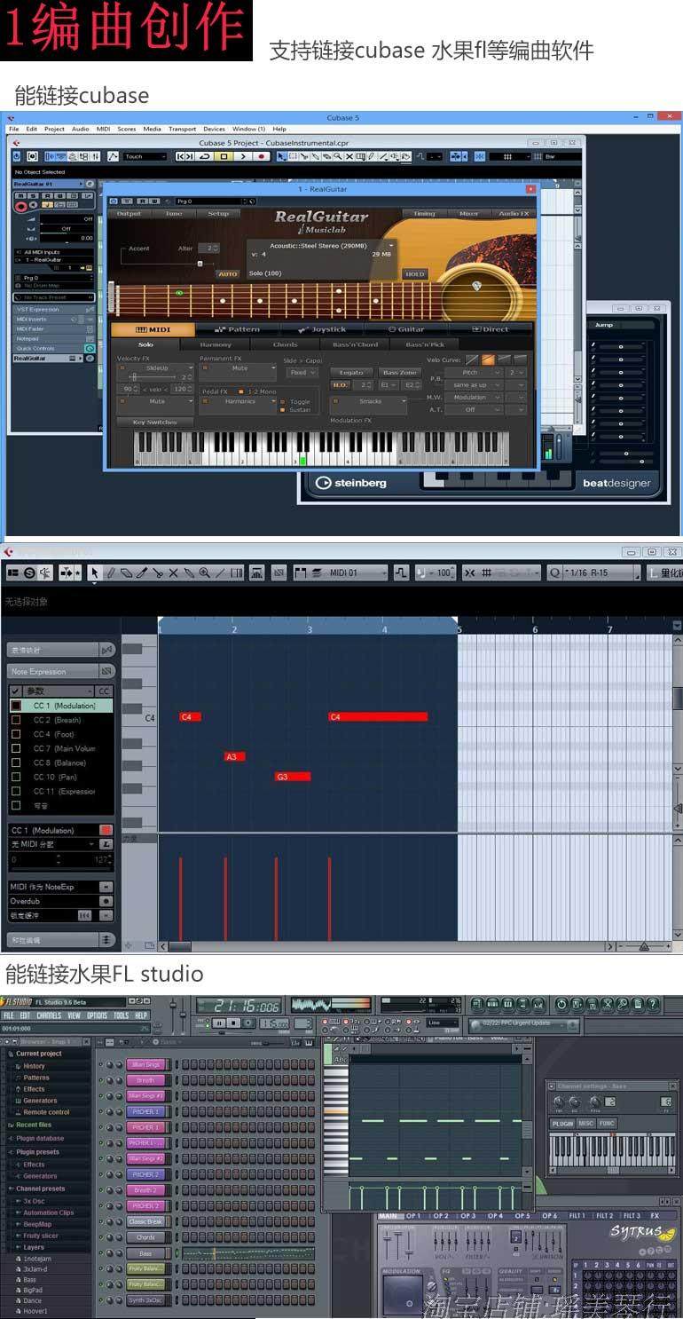Expand the Quick Controls inspector section
Viewport: 683px width, 1319px height.
coord(53,349)
